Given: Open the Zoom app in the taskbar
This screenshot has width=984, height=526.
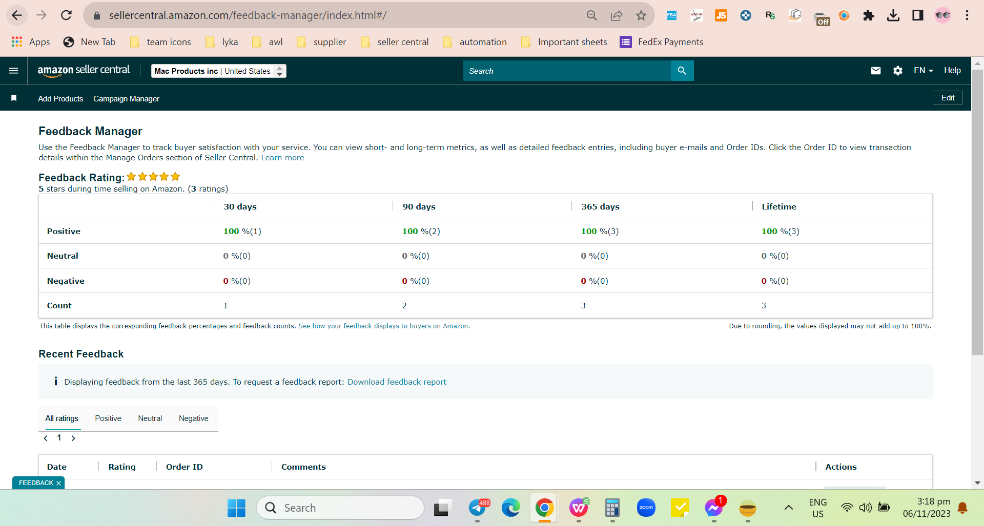Looking at the screenshot, I should click(646, 508).
